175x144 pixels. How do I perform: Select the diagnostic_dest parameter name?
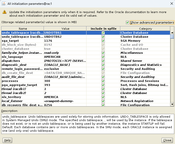click(x=23, y=65)
